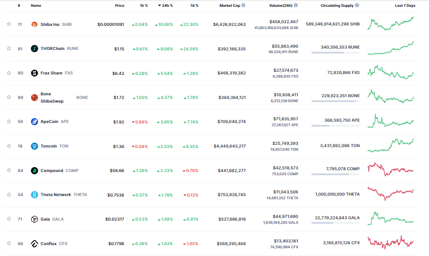This screenshot has height=256, width=429.
Task: Sort table by 1h % column
Action: pos(144,5)
